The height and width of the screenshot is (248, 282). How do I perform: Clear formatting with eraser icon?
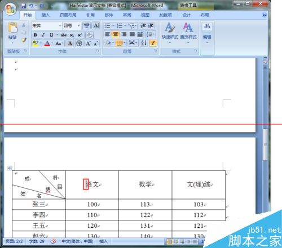click(x=89, y=35)
